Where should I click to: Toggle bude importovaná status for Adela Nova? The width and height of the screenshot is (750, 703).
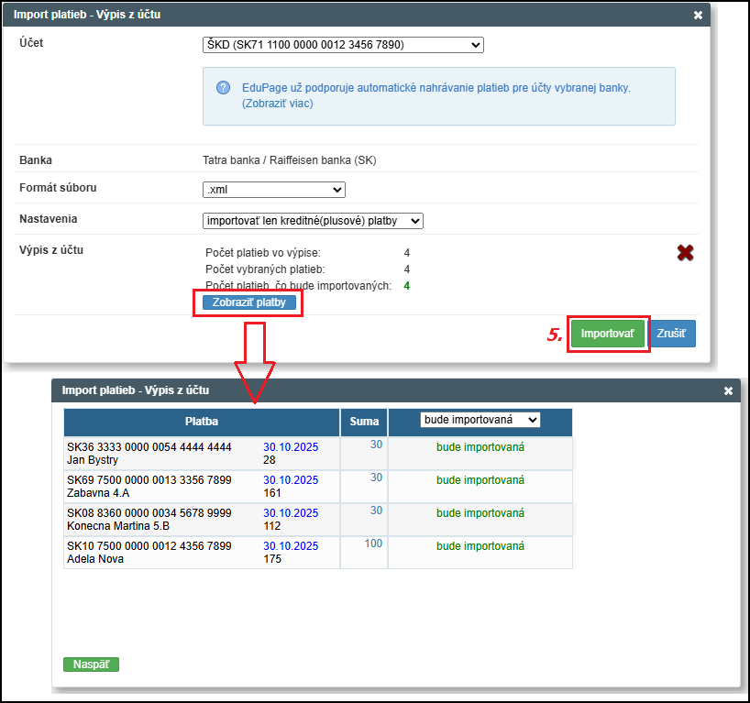pyautogui.click(x=480, y=546)
